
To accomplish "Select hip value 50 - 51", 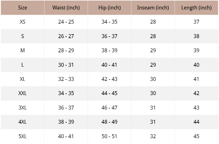I will [109, 136].
